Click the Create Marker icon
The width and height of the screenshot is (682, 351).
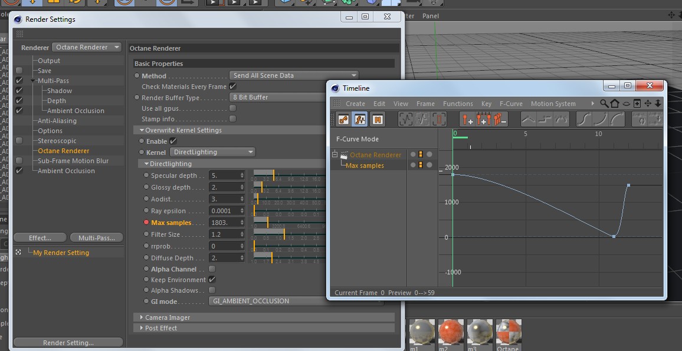(467, 119)
